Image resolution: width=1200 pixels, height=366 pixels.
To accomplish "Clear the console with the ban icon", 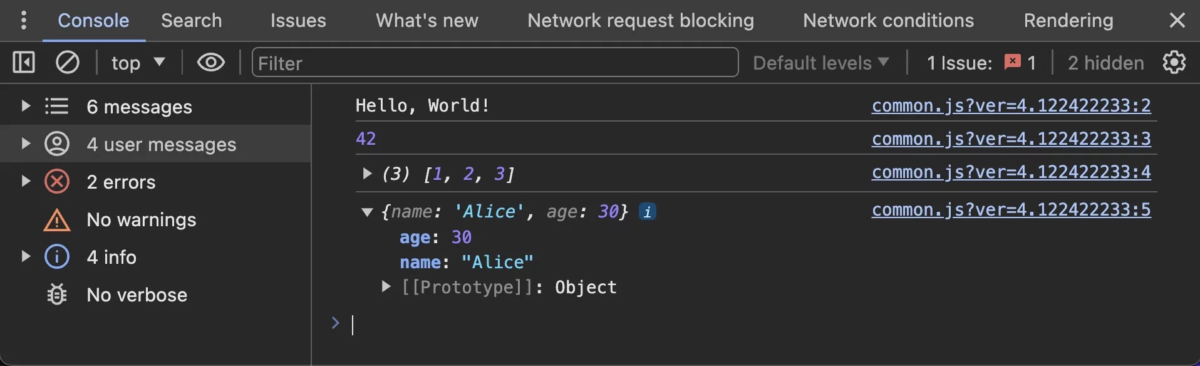I will coord(68,63).
